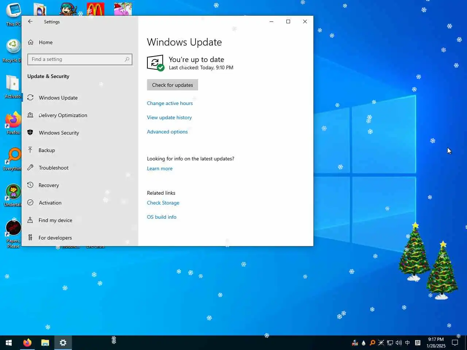This screenshot has width=467, height=350.
Task: Open the Check Storage link
Action: click(163, 203)
